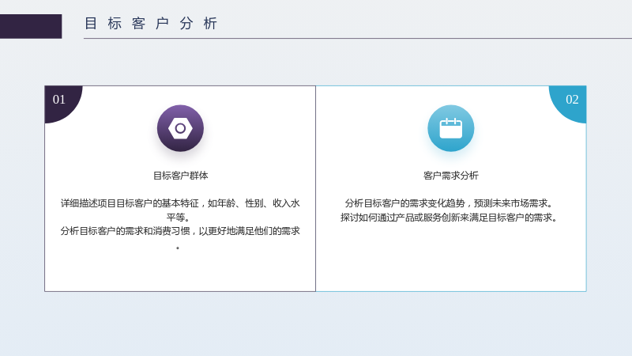Click the number 01 text
The width and height of the screenshot is (632, 356).
(x=58, y=100)
